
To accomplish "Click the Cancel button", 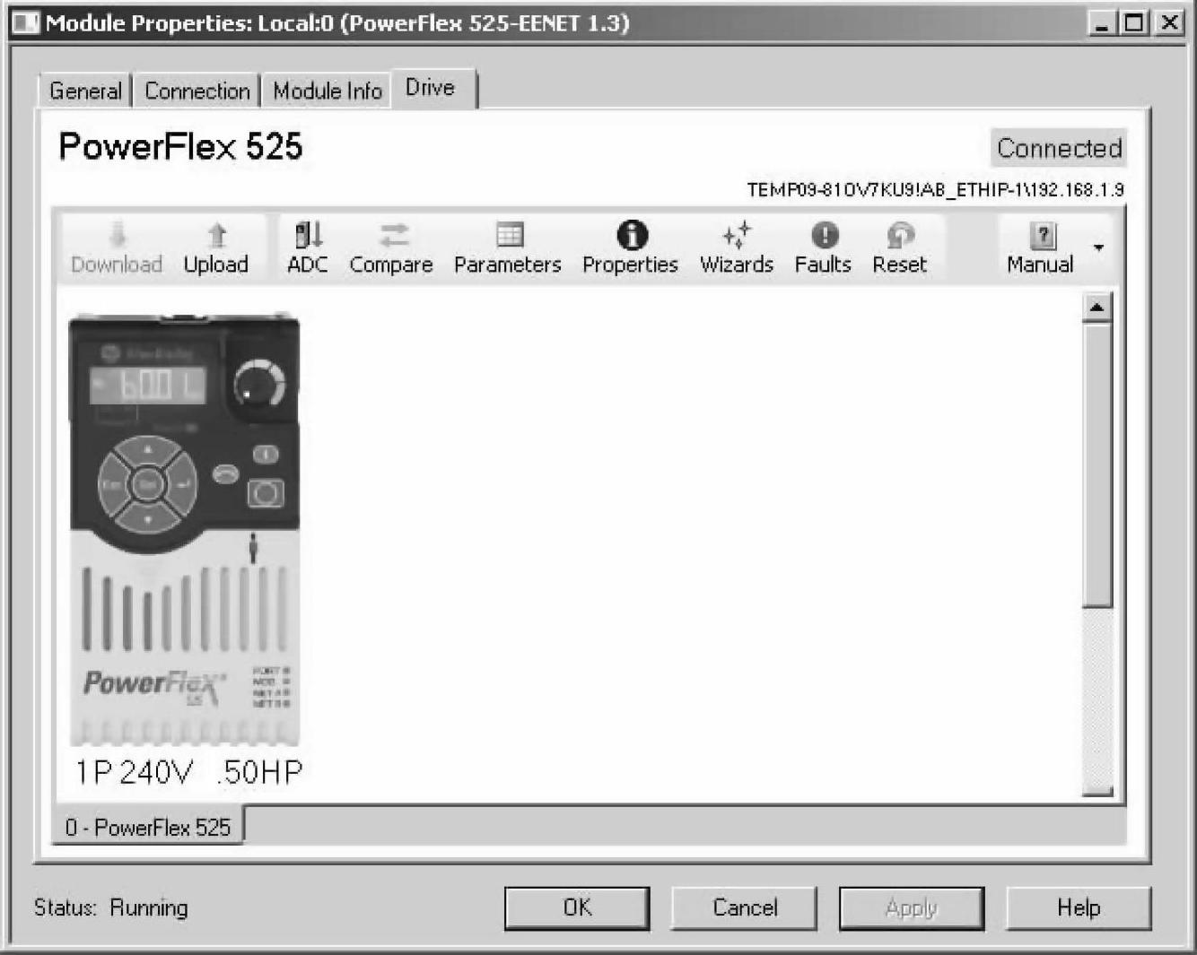I will (745, 907).
